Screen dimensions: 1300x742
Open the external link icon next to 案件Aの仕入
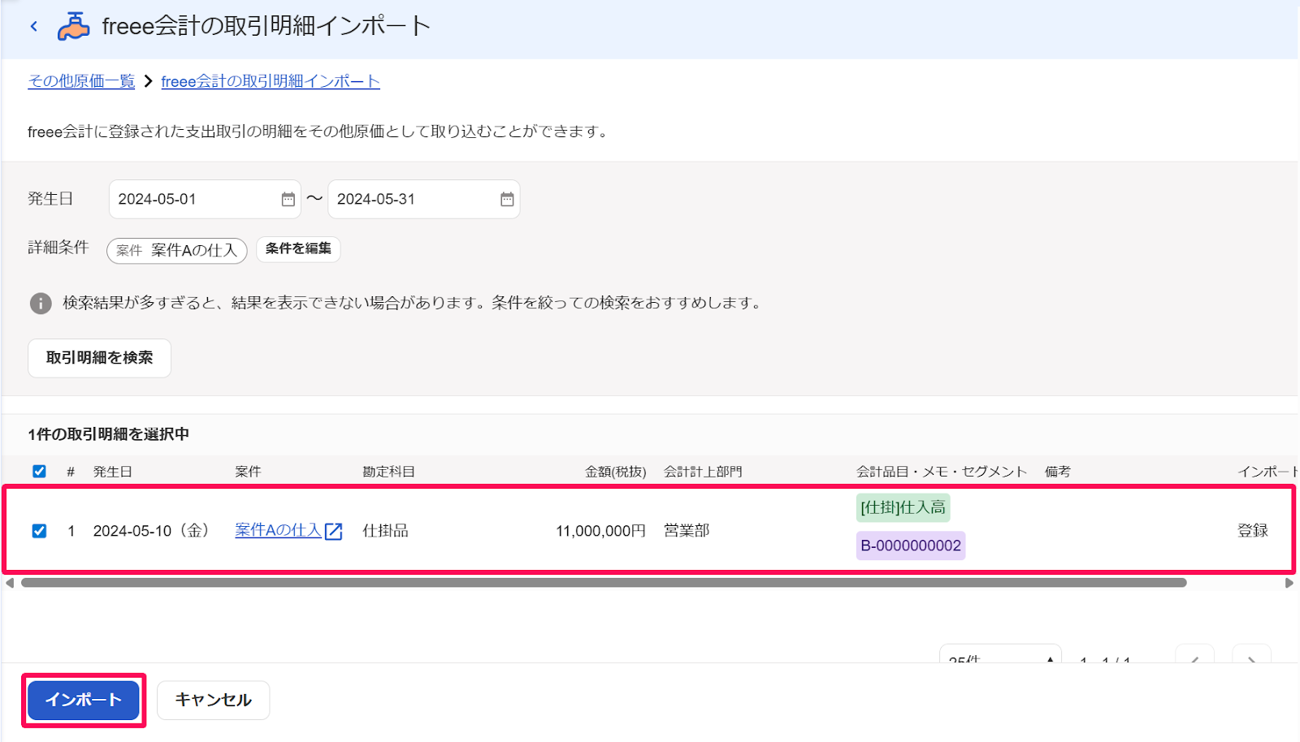click(x=334, y=532)
